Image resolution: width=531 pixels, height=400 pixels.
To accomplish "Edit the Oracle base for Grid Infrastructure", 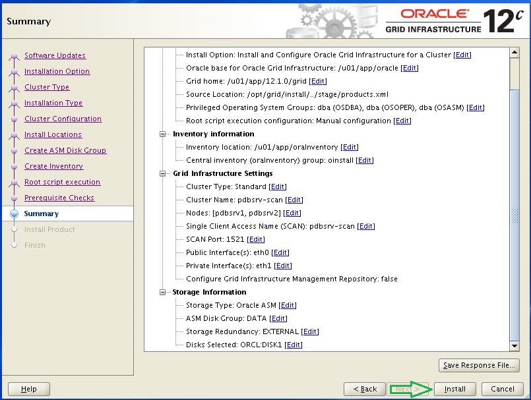I will tap(410, 68).
